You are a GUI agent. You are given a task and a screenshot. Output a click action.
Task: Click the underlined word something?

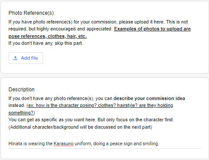click(x=21, y=113)
